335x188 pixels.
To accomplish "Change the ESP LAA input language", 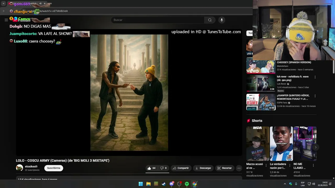I will pyautogui.click(x=303, y=184).
